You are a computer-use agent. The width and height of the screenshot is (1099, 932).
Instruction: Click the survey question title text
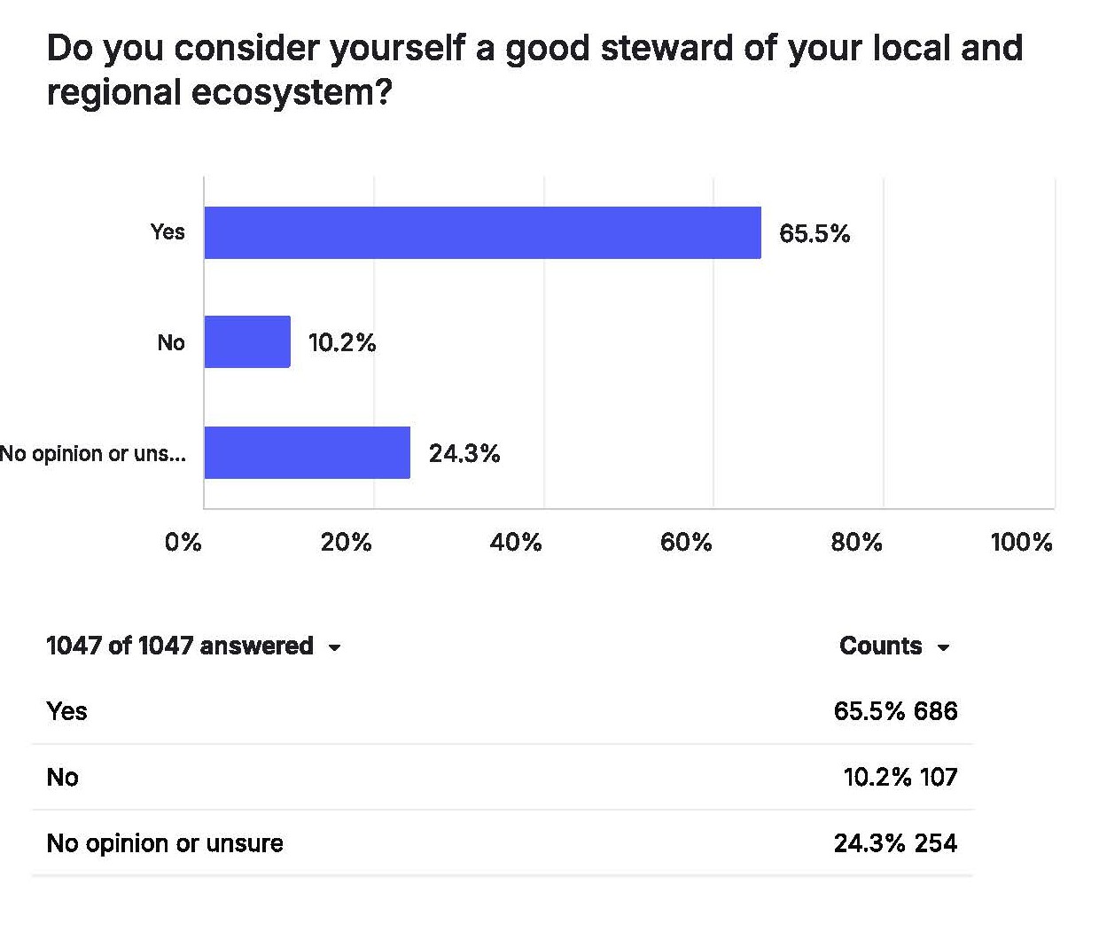534,69
